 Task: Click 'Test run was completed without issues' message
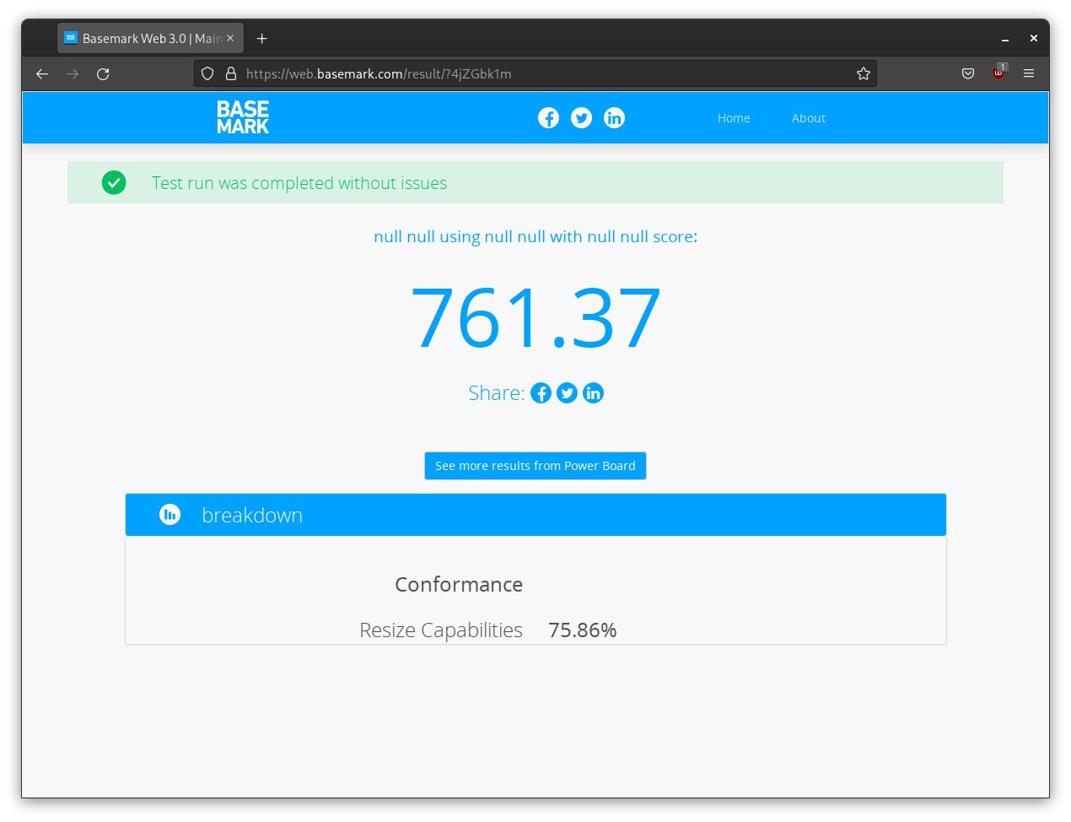click(299, 183)
